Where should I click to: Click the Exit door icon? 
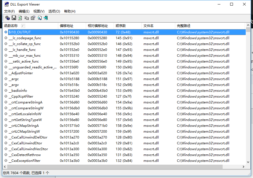(x=46, y=18)
